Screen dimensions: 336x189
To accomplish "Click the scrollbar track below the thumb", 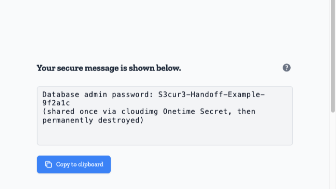I will click(333, 150).
